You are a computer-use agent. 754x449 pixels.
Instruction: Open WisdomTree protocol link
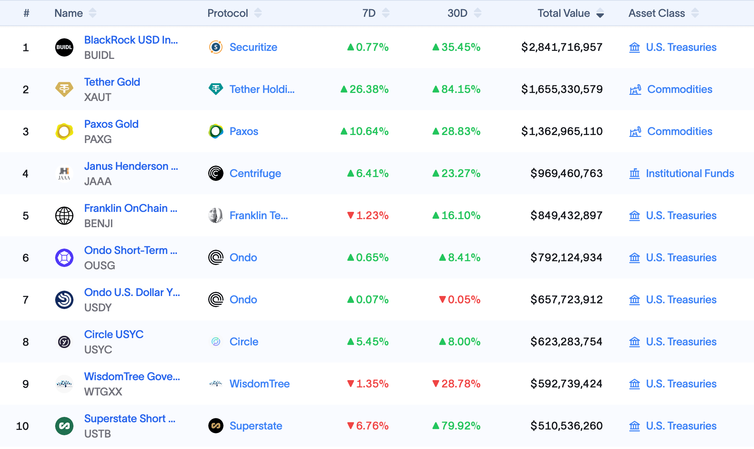[259, 384]
